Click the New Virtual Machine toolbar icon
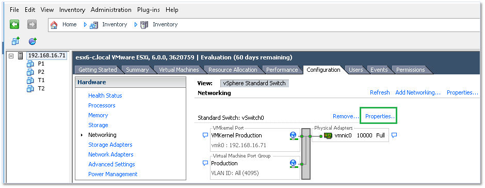 coord(15,41)
